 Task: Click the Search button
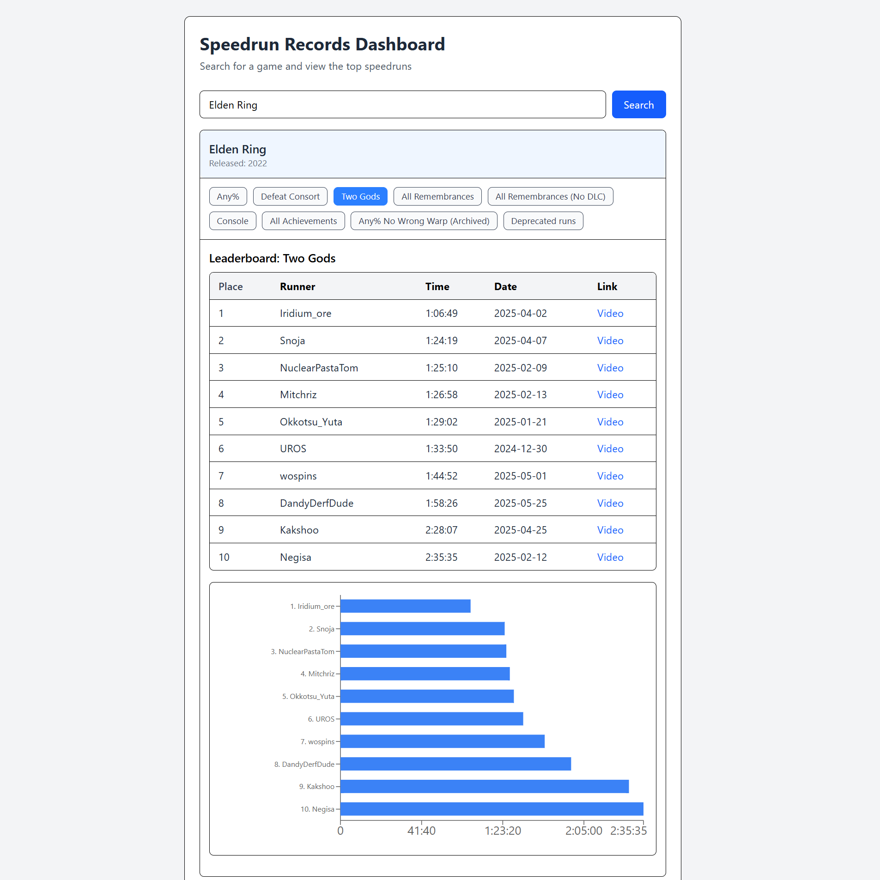pos(638,104)
